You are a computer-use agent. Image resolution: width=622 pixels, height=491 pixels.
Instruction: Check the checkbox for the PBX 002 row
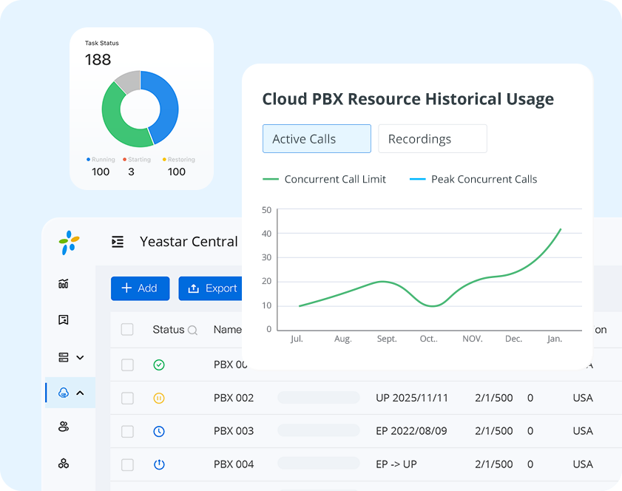coord(127,398)
